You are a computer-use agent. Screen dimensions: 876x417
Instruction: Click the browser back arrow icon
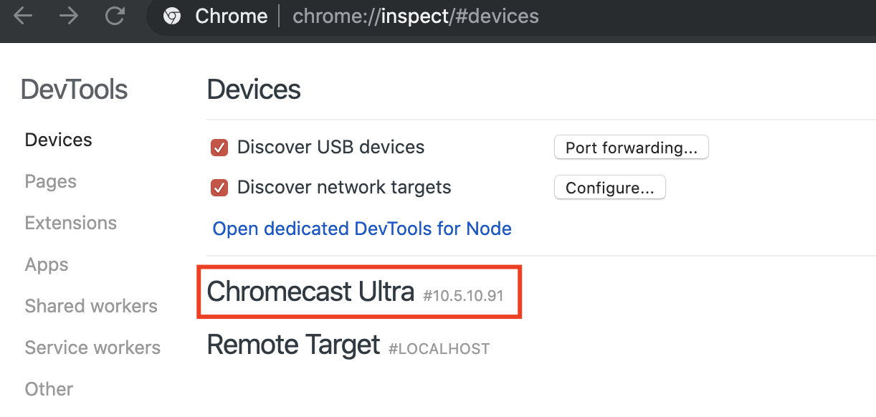(x=22, y=16)
